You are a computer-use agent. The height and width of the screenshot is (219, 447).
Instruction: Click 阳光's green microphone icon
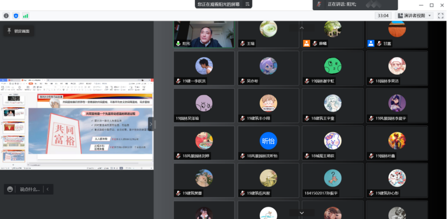(178, 43)
